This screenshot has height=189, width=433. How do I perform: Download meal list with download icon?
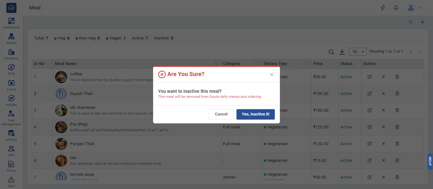(x=342, y=52)
